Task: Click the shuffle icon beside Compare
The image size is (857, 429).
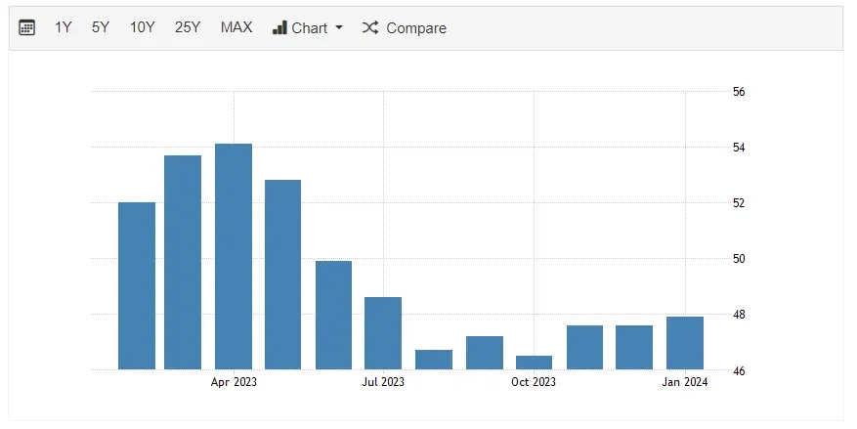Action: 370,28
